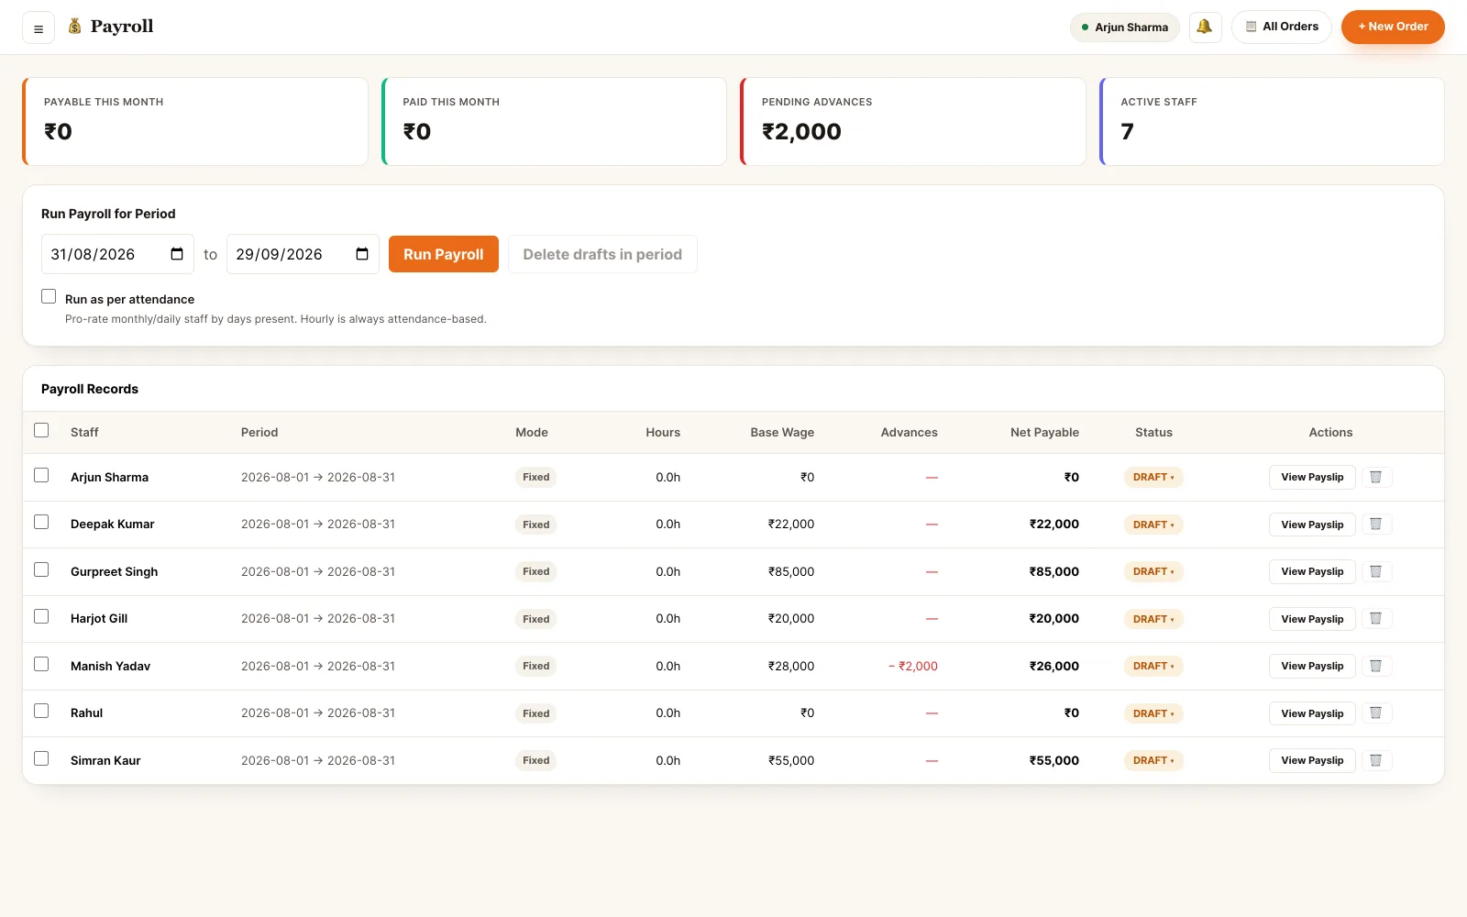Screen dimensions: 1467x917
Task: Delete Harjot Gill's payroll record
Action: pos(1375,619)
